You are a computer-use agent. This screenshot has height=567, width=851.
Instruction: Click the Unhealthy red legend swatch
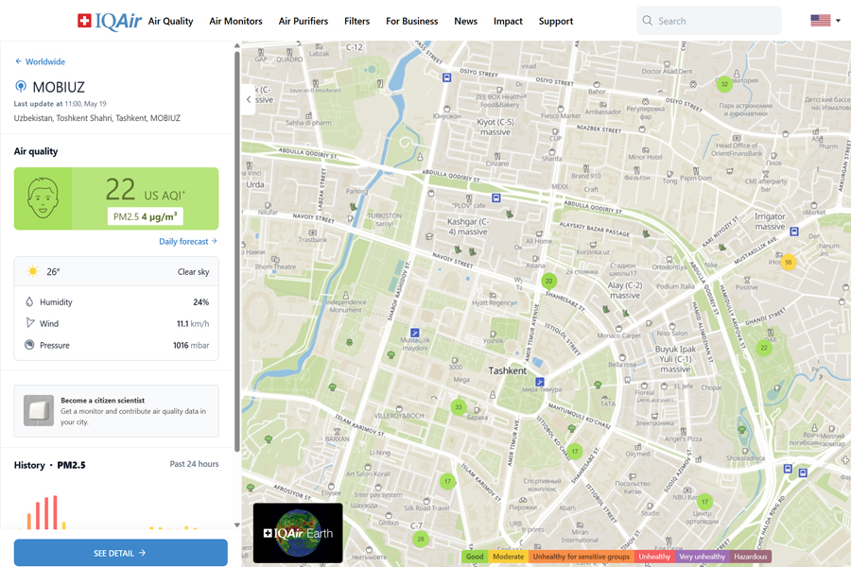point(653,557)
